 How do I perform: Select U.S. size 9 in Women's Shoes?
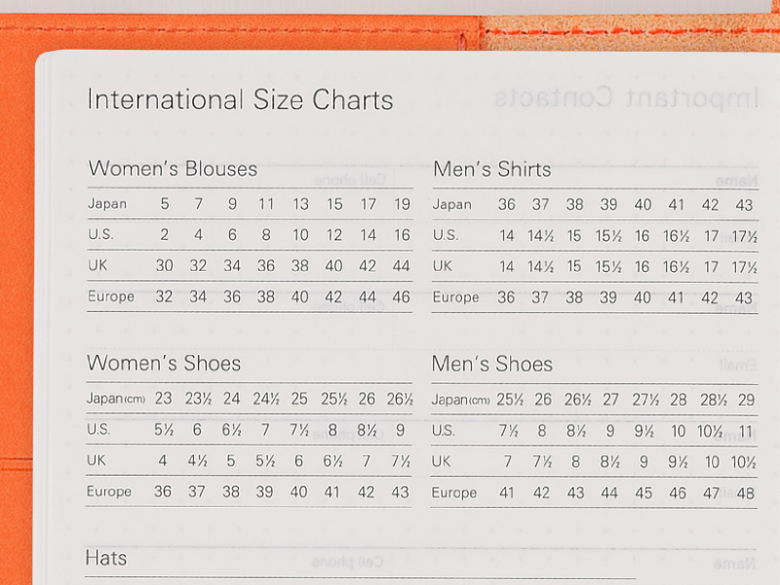pyautogui.click(x=401, y=430)
